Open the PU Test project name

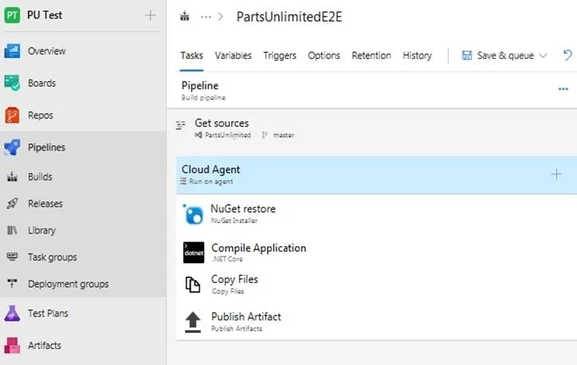[45, 15]
